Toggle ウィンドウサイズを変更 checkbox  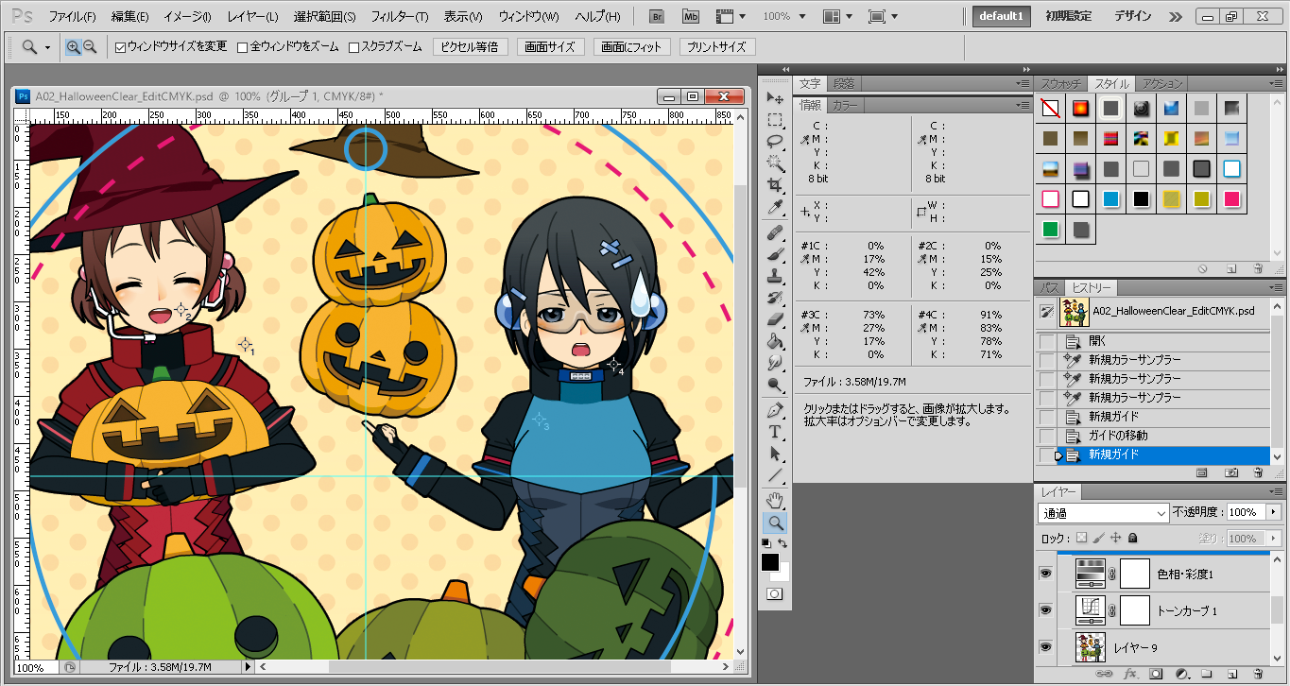120,47
